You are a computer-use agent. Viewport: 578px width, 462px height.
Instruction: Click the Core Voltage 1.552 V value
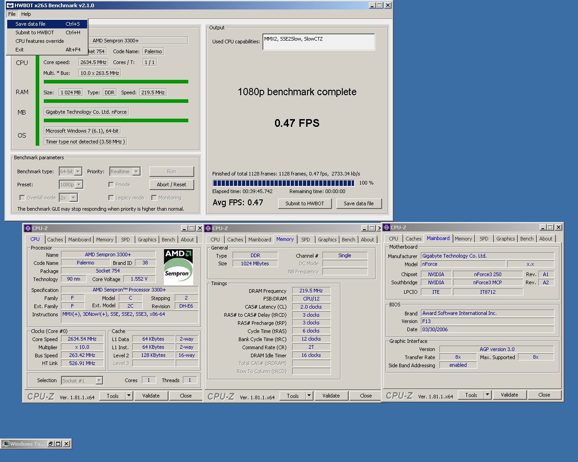139,279
